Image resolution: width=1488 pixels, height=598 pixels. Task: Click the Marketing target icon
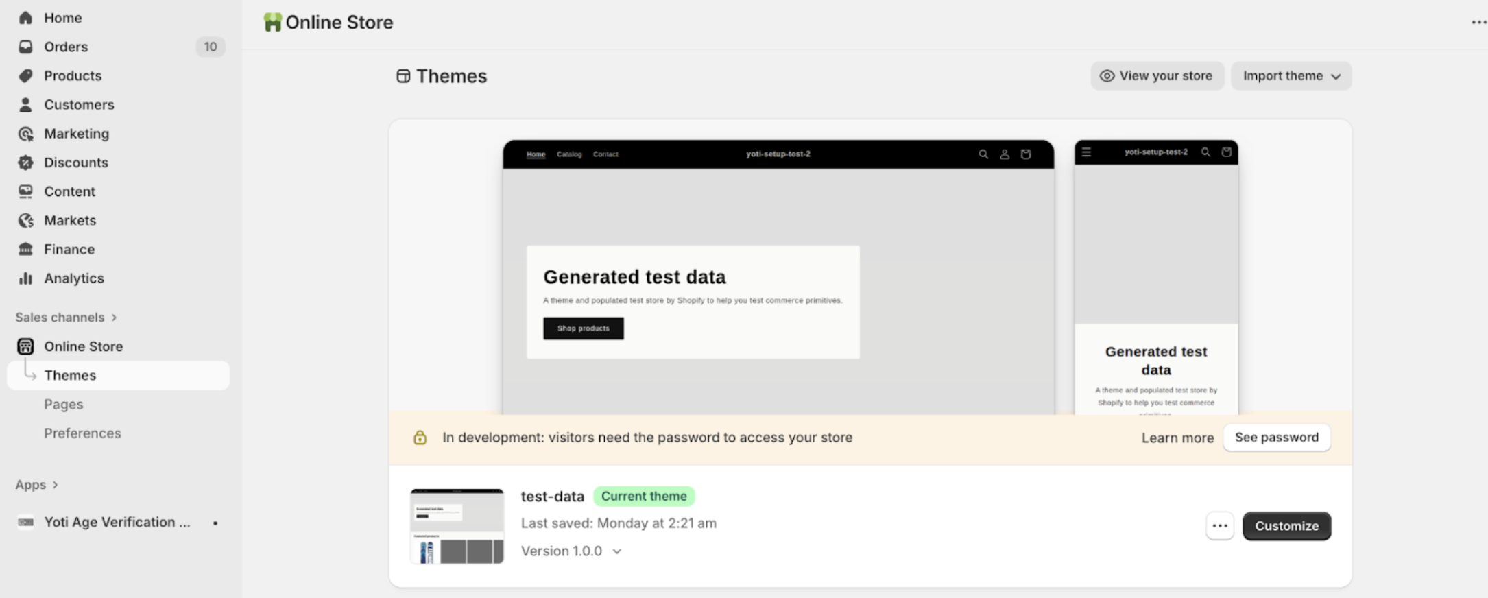click(25, 134)
